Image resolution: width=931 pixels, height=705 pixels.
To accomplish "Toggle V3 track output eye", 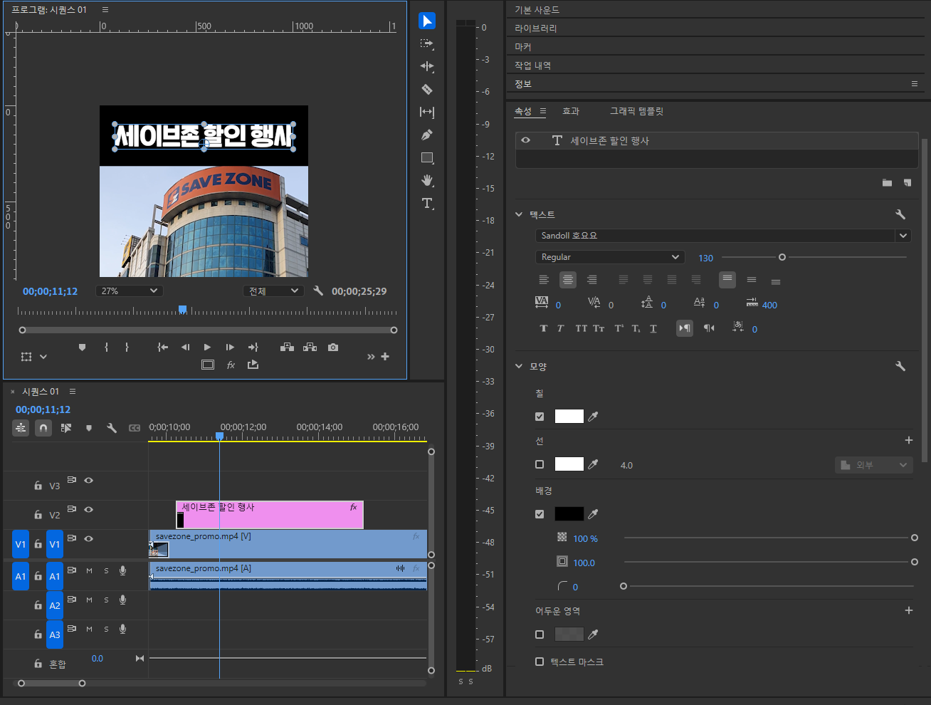I will click(x=89, y=481).
